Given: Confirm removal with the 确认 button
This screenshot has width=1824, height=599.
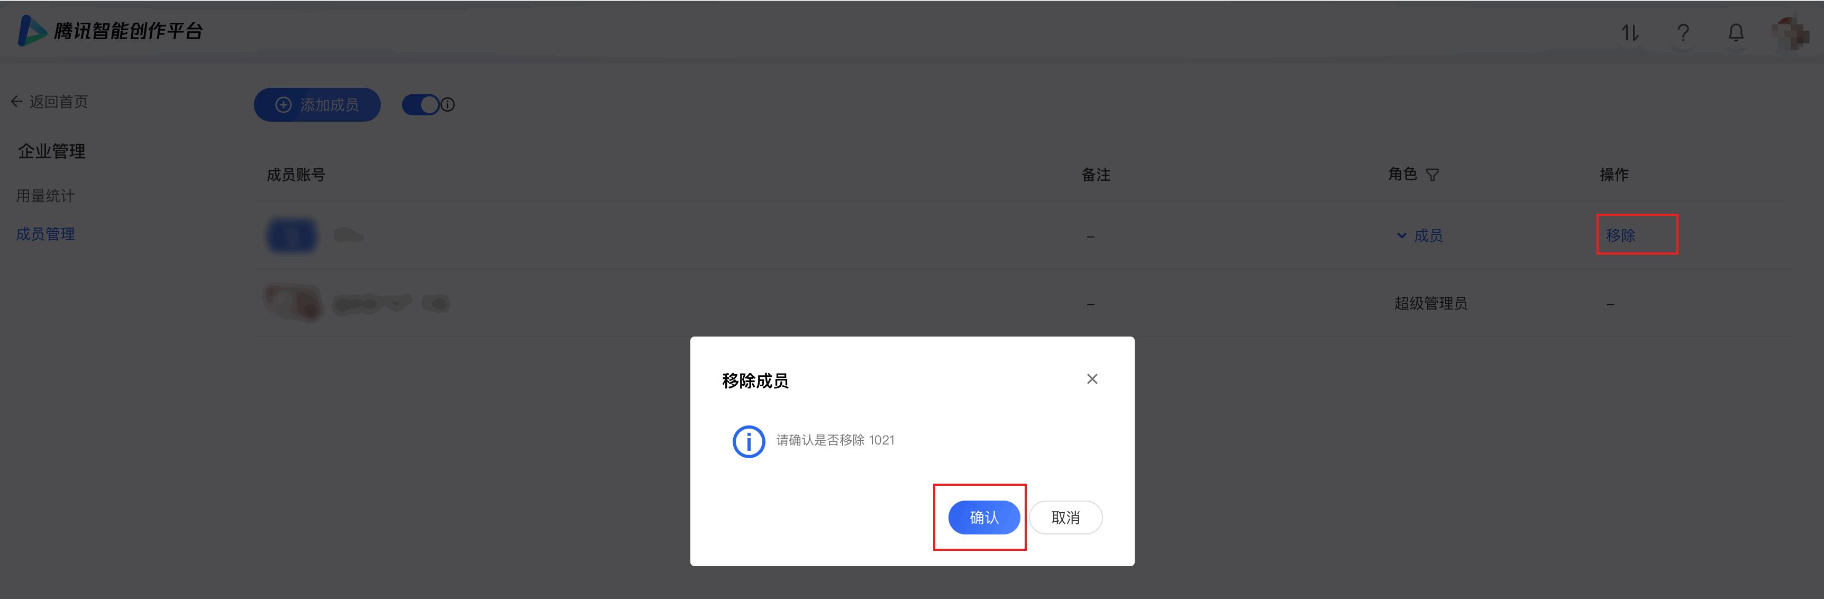Looking at the screenshot, I should [983, 518].
